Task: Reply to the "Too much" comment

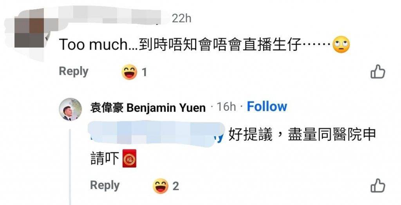Action: pos(74,71)
